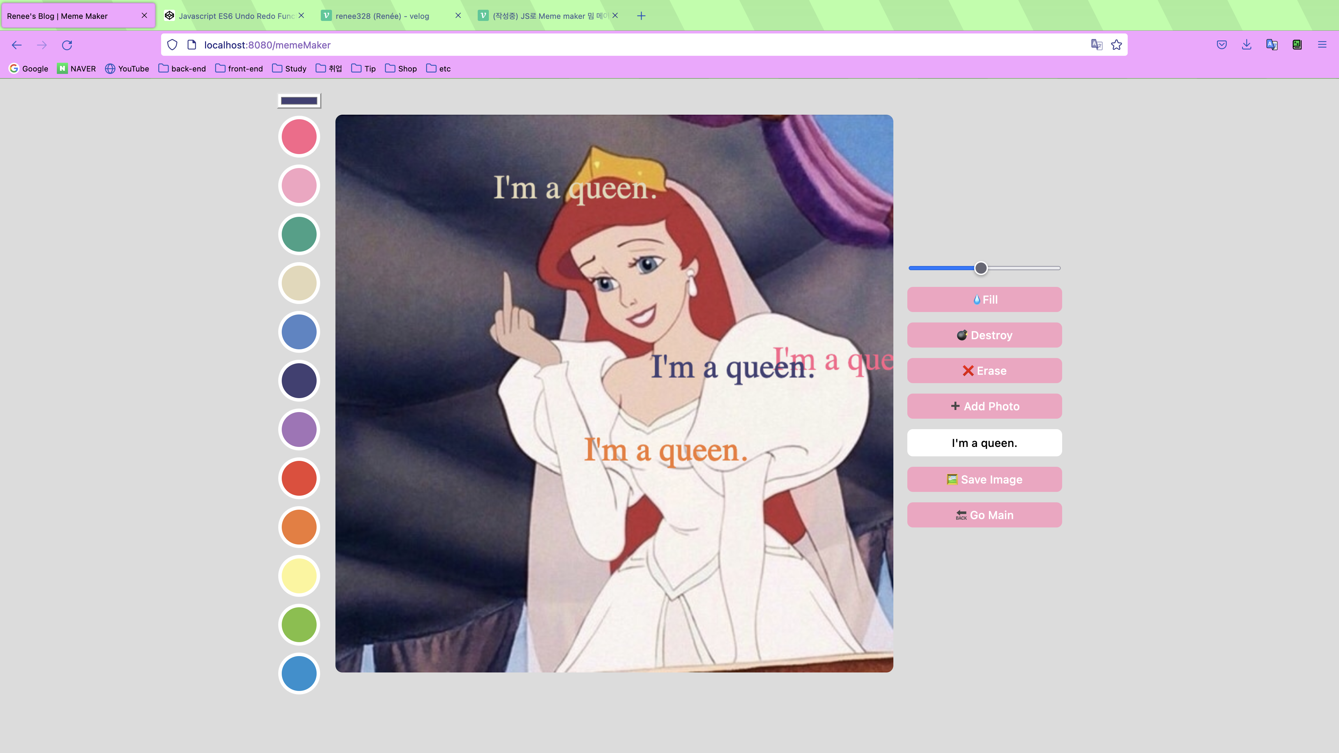
Task: Open the NAVER bookmark
Action: (x=76, y=69)
